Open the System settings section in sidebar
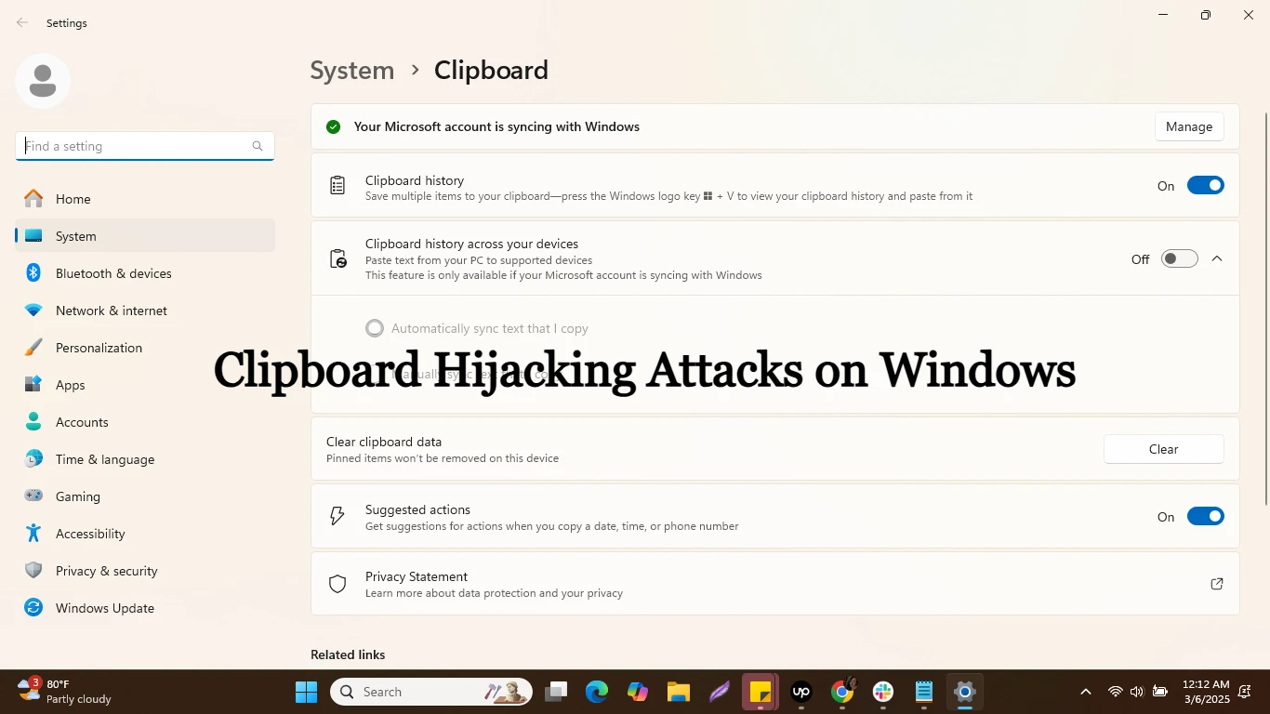 point(75,235)
